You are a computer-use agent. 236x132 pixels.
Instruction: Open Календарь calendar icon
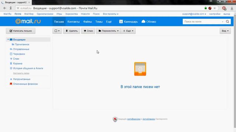coord(121,21)
